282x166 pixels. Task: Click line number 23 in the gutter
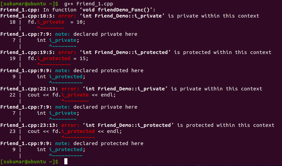[x=13, y=131]
